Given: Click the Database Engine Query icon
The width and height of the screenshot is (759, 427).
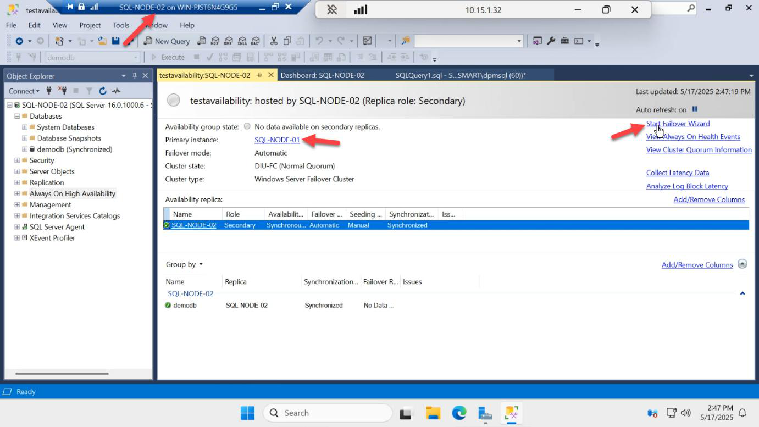Looking at the screenshot, I should (202, 41).
